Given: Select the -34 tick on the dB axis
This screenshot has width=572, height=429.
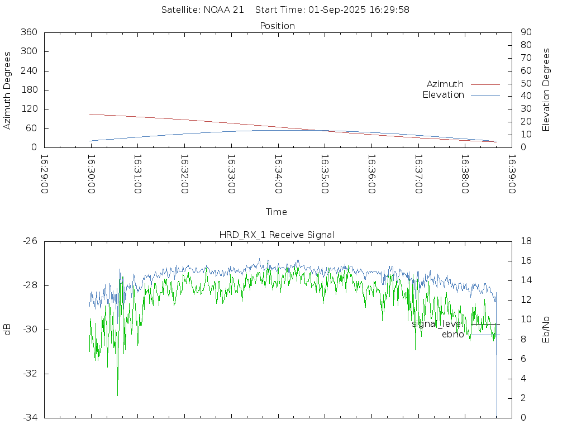Looking at the screenshot, I should [30, 417].
